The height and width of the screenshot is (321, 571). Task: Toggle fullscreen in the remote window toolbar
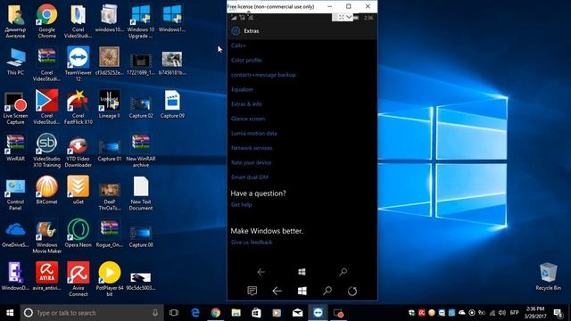tap(341, 17)
